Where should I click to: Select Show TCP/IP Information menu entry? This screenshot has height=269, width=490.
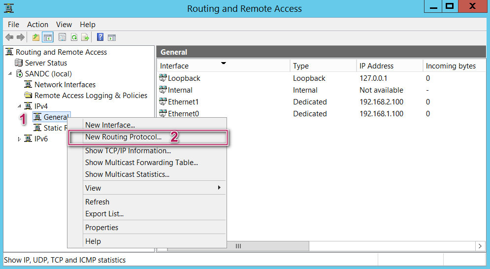click(x=128, y=151)
